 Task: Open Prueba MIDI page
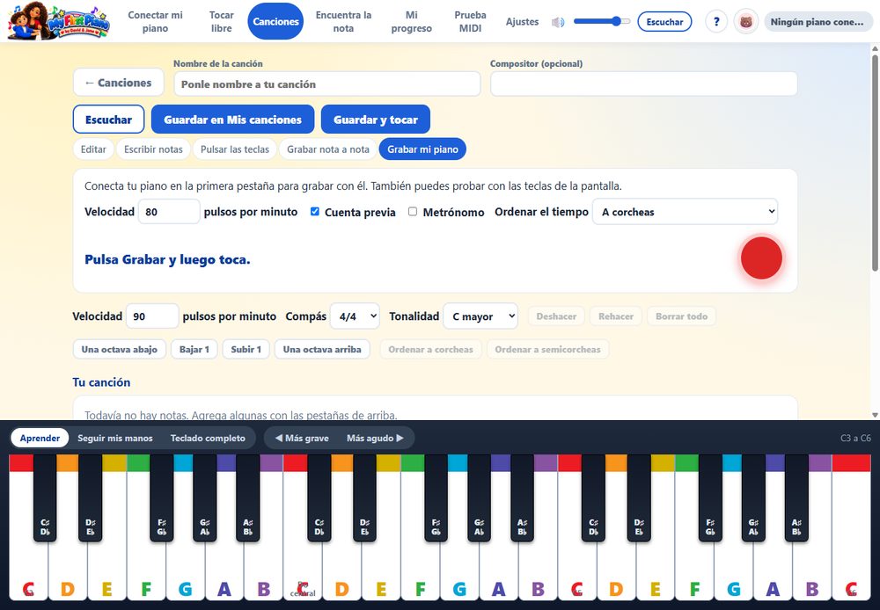click(x=470, y=21)
